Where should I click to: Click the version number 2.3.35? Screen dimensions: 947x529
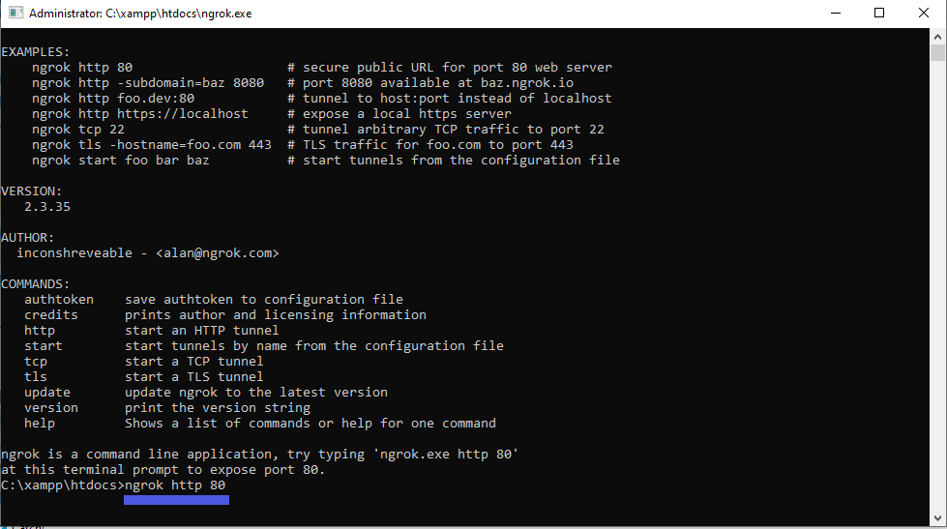click(x=47, y=207)
